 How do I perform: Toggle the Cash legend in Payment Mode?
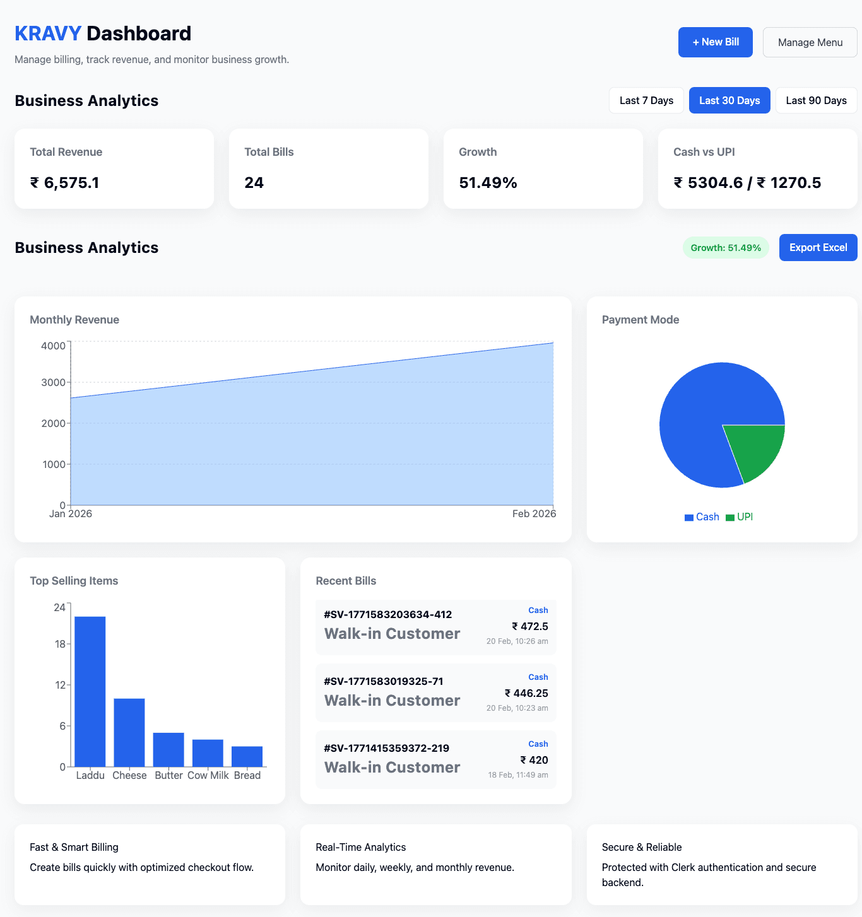coord(701,517)
